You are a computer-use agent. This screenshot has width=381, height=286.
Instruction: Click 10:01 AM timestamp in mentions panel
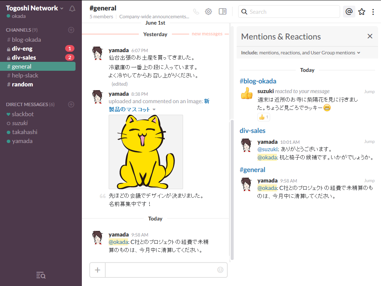(290, 142)
